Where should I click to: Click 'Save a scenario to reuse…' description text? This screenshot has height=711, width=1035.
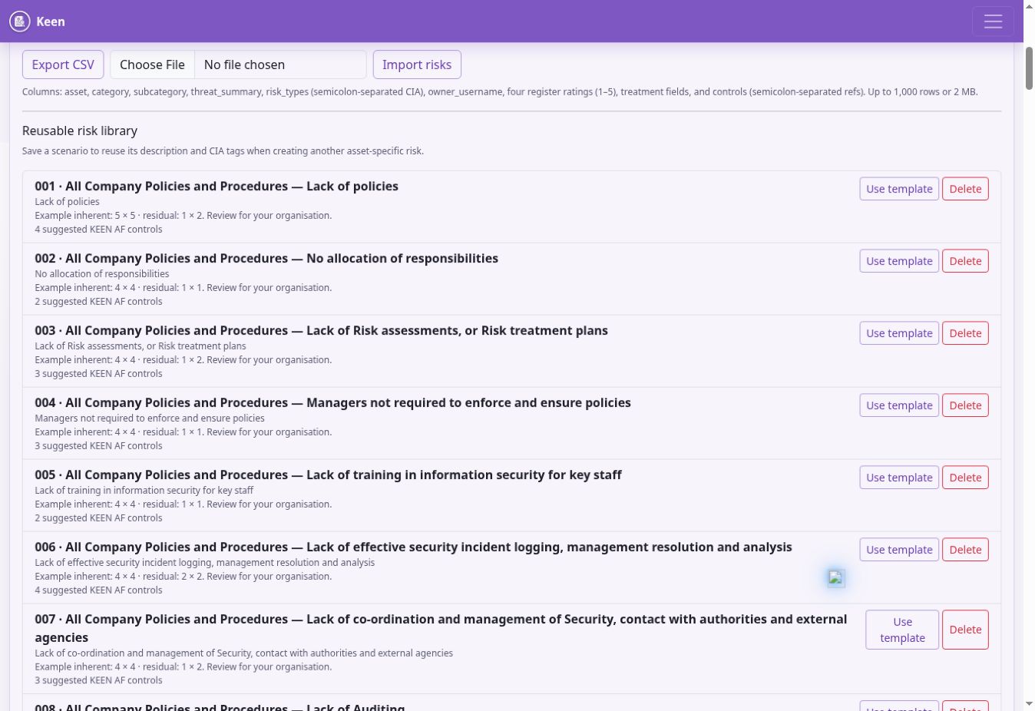tap(223, 151)
